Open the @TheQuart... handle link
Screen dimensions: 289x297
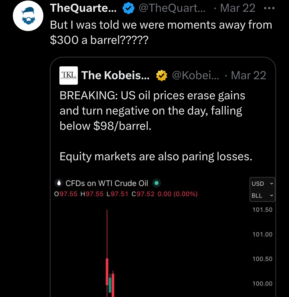click(172, 8)
